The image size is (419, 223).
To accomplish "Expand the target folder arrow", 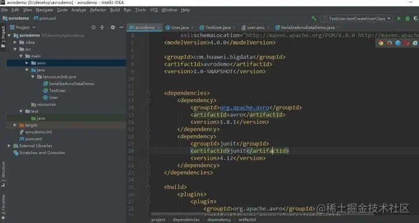I will point(15,125).
